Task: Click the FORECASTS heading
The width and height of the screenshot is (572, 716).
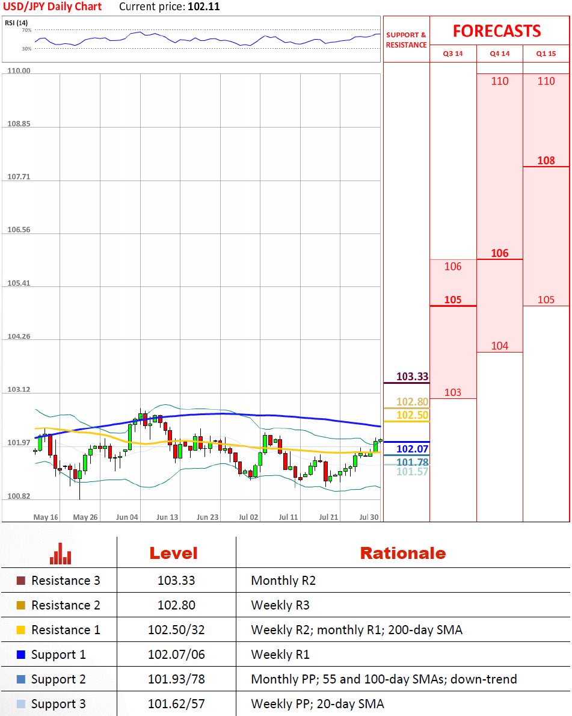Action: [497, 31]
